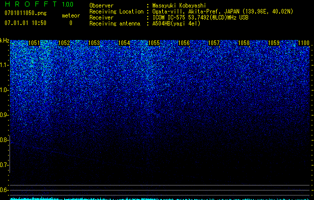Click time marker 1055
314x200 pixels.
pos(154,43)
